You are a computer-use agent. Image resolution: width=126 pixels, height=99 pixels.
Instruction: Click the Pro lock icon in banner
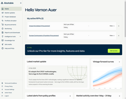28,48
